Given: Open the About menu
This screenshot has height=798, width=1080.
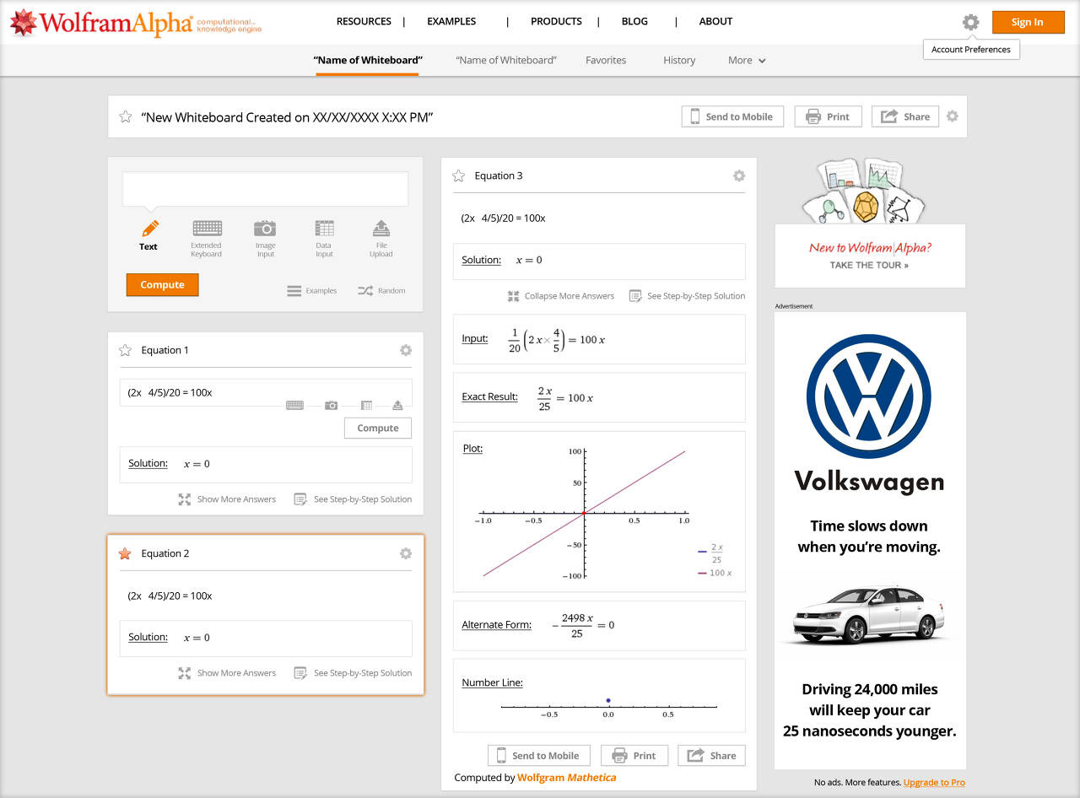Looking at the screenshot, I should click(x=715, y=21).
